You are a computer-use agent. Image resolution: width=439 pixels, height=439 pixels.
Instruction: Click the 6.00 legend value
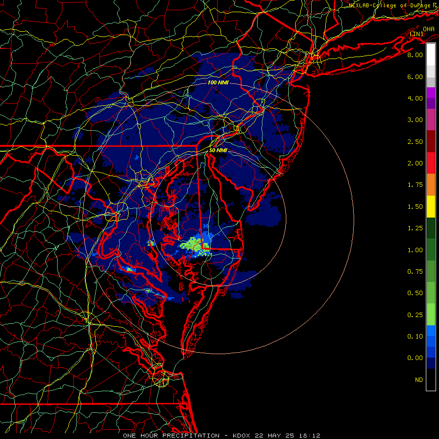pyautogui.click(x=415, y=77)
